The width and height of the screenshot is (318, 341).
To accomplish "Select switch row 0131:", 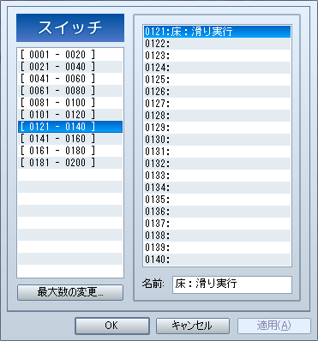I will (x=217, y=152).
